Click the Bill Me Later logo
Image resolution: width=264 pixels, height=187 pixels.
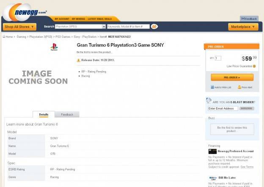point(213,178)
